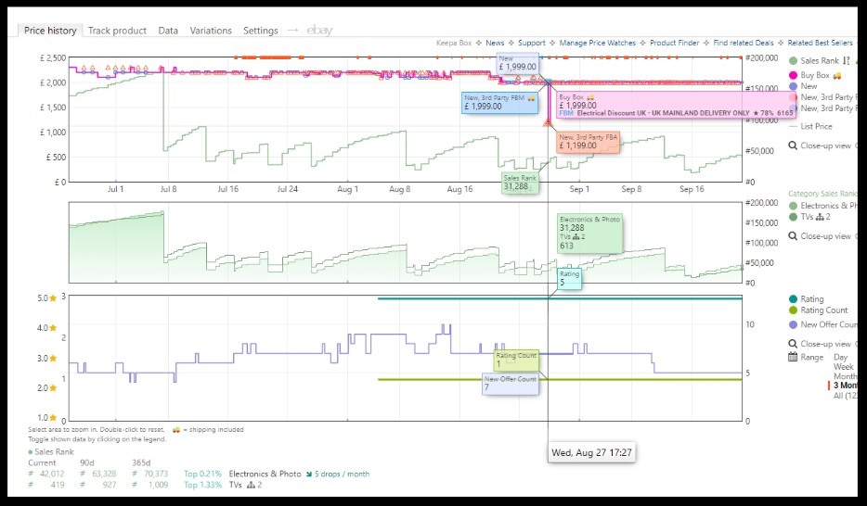
Task: Click the Range calendar icon
Action: point(793,357)
